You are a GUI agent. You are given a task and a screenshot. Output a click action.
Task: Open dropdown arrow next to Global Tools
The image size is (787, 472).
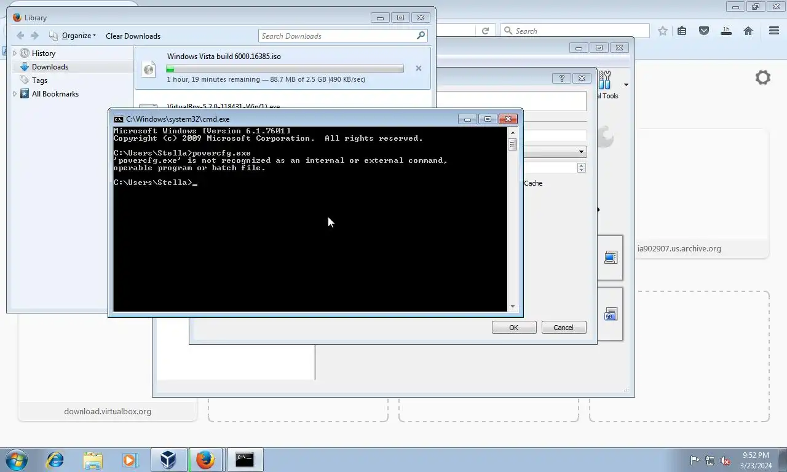pyautogui.click(x=626, y=85)
